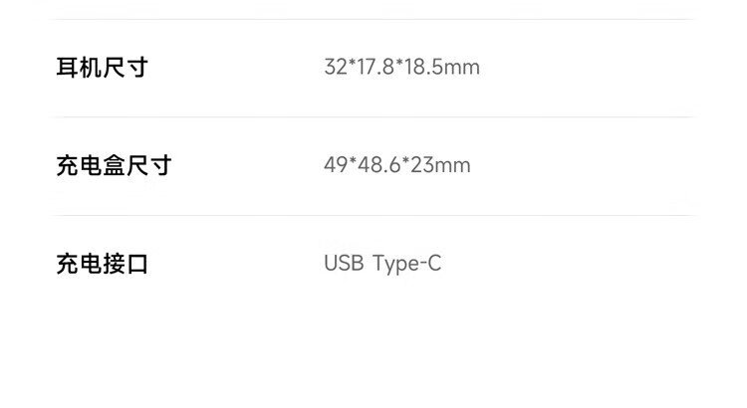Screen dimensions: 747x408
Task: Click the word USB in the interface value
Action: pyautogui.click(x=344, y=264)
